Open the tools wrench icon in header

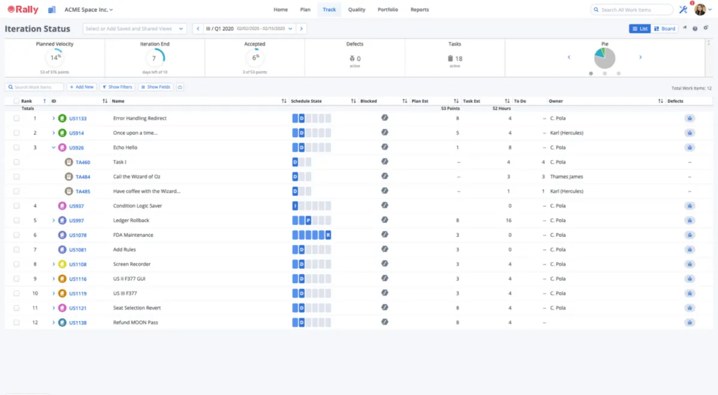pos(683,10)
